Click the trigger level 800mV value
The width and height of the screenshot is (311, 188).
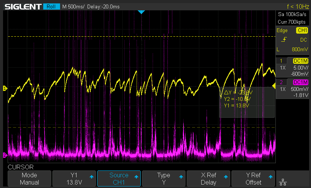tap(300, 49)
